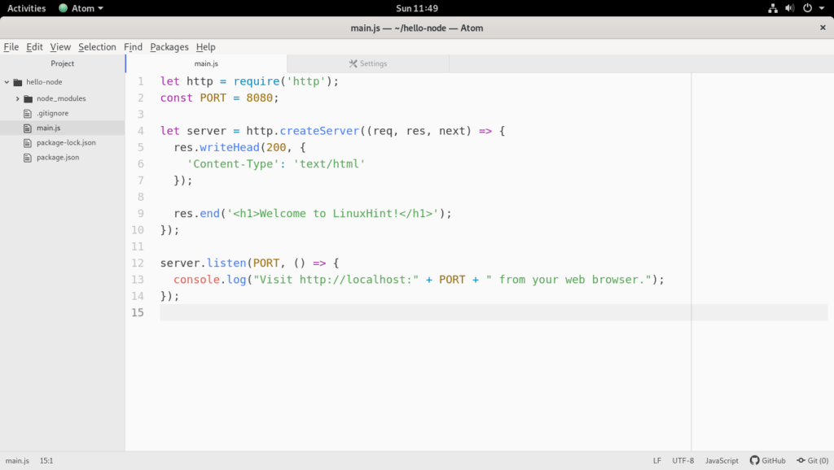
Task: Click the LF line ending selector
Action: click(x=656, y=460)
